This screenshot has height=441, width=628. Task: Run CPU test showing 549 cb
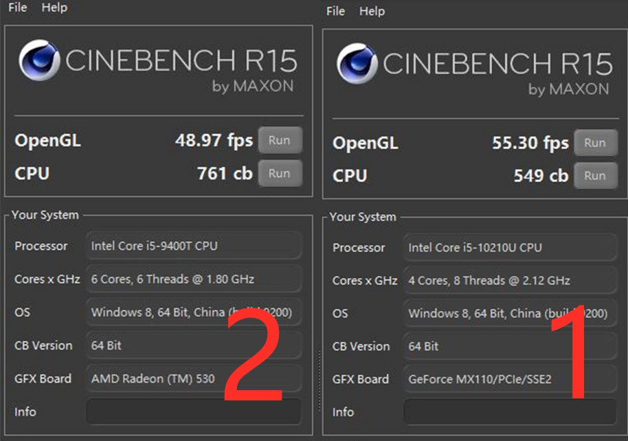(x=595, y=175)
